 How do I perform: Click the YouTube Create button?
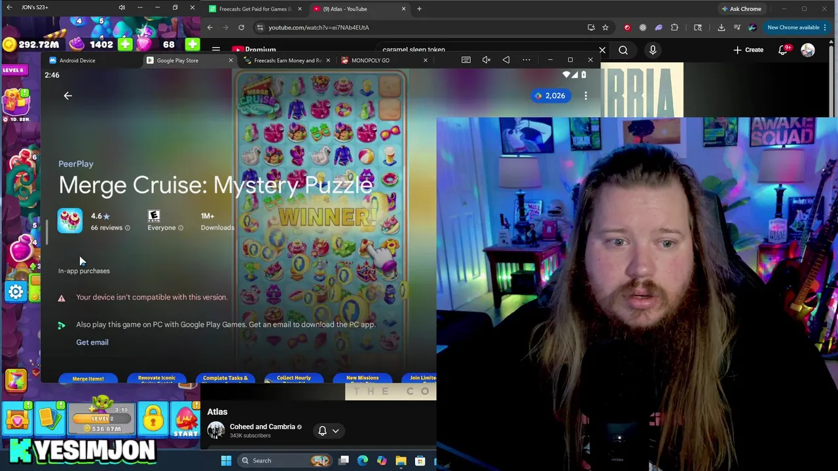pyautogui.click(x=748, y=50)
